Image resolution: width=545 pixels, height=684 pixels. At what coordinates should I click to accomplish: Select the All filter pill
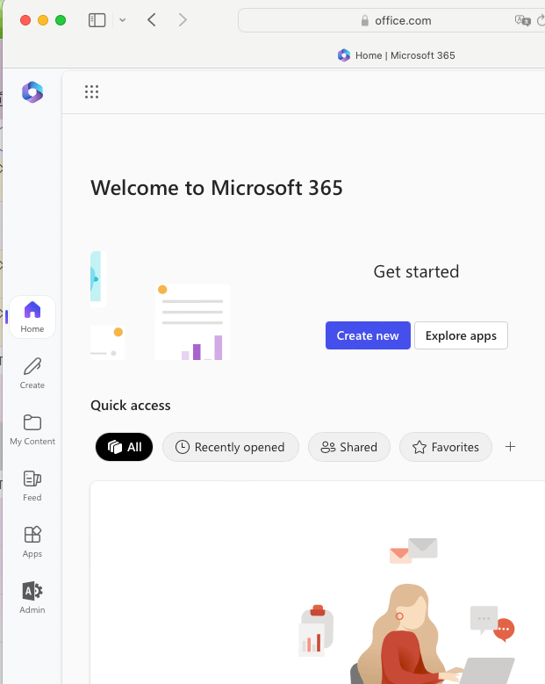pyautogui.click(x=125, y=447)
